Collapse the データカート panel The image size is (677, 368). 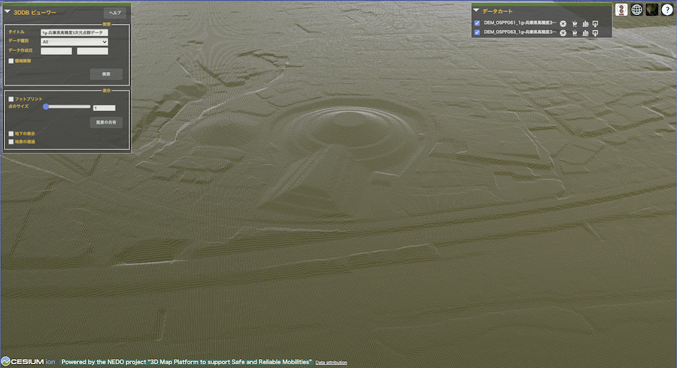tap(476, 11)
